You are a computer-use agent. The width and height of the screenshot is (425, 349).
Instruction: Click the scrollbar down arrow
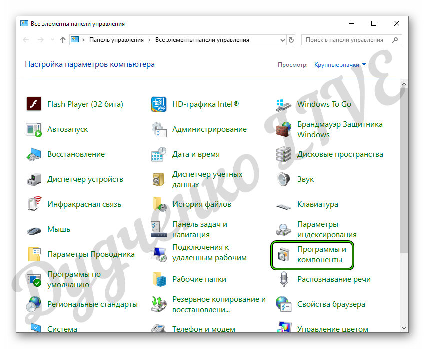pos(404,328)
